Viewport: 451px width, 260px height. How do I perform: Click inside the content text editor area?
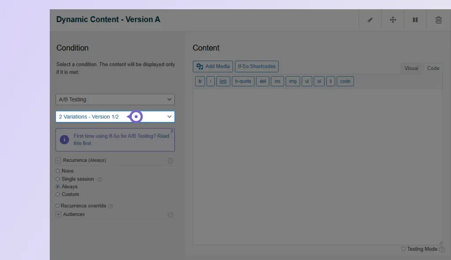pyautogui.click(x=318, y=167)
